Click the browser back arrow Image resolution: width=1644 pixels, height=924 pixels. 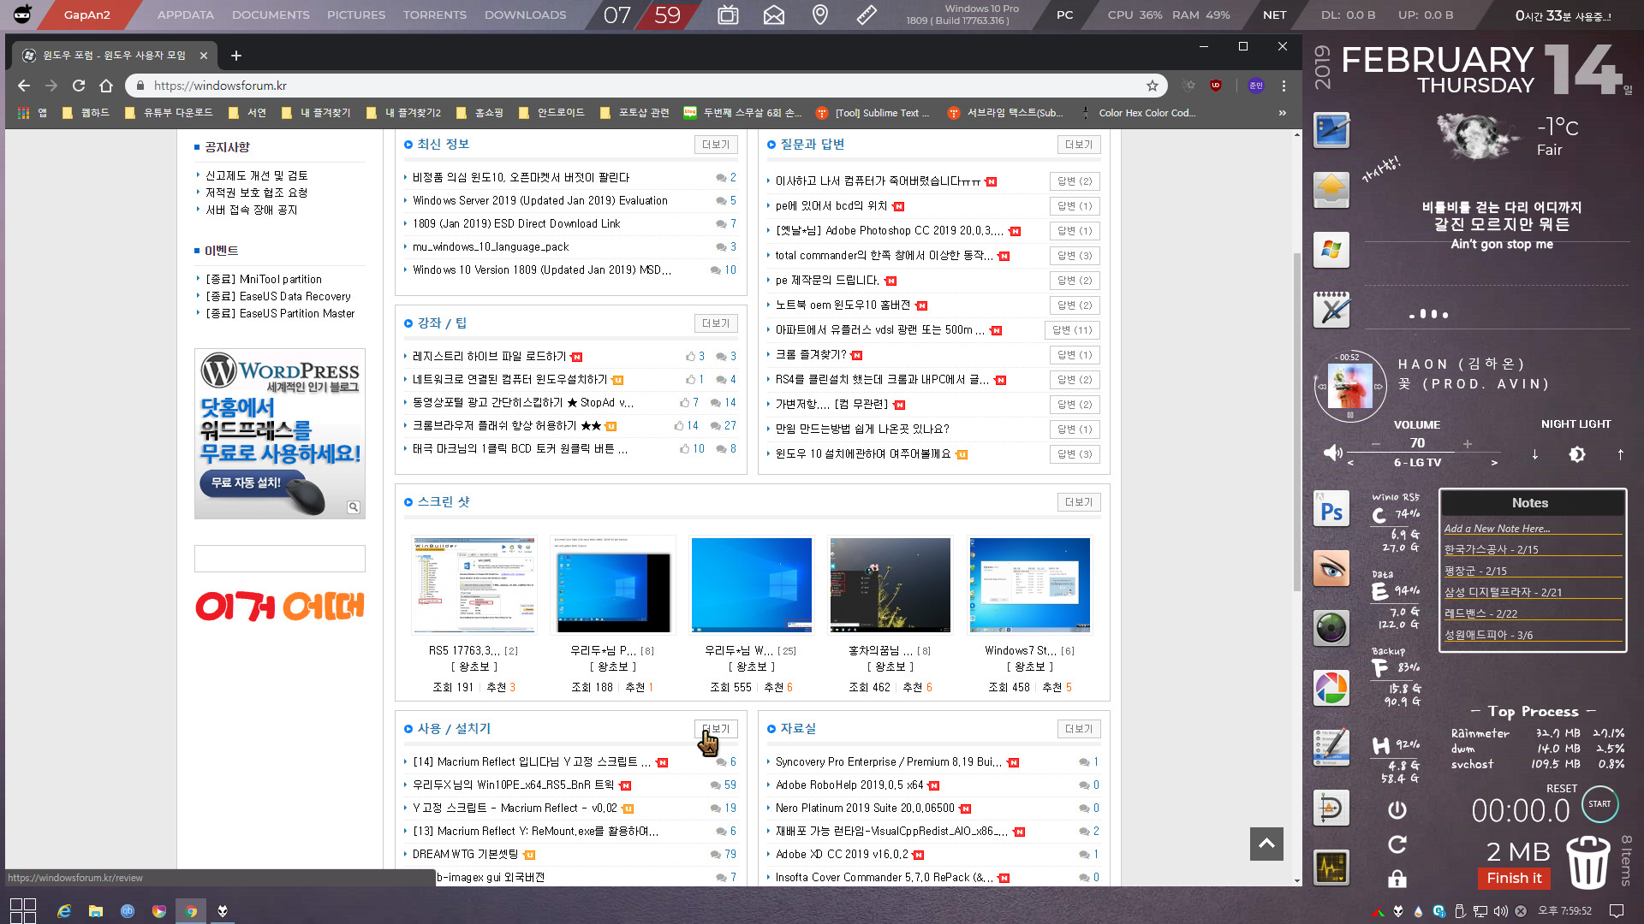click(24, 86)
